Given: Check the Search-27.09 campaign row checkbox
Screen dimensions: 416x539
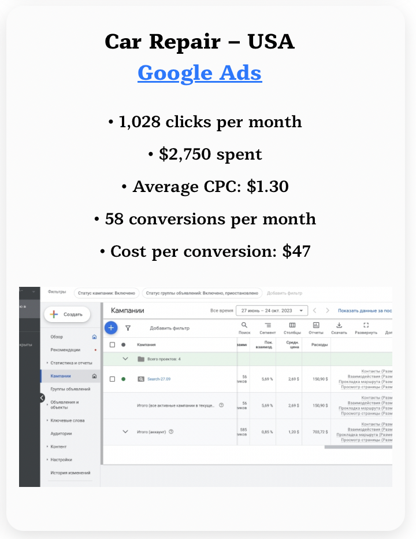Looking at the screenshot, I should point(112,379).
